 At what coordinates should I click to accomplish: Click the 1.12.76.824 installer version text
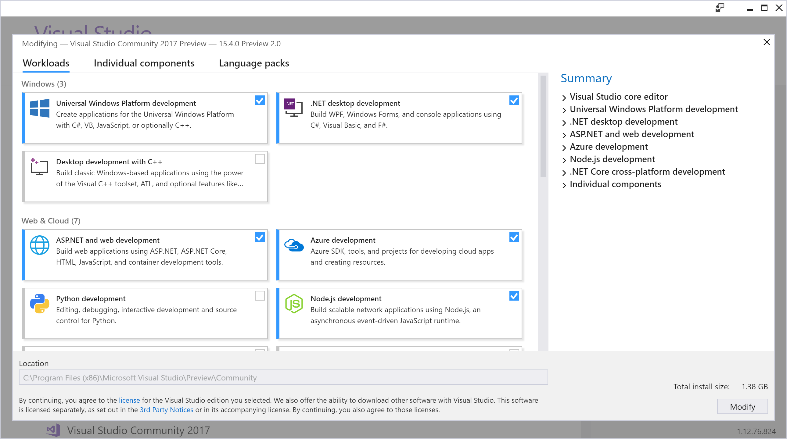(x=756, y=431)
